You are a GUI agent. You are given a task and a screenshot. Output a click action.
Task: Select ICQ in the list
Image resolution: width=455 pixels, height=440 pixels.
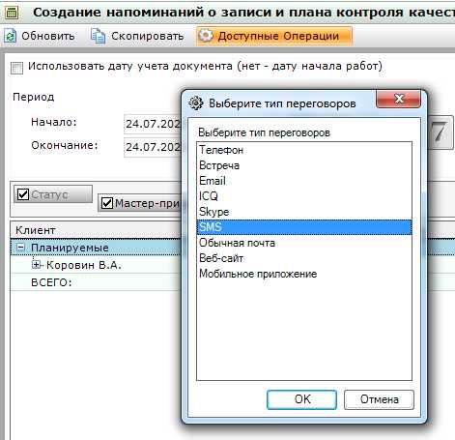pyautogui.click(x=304, y=196)
